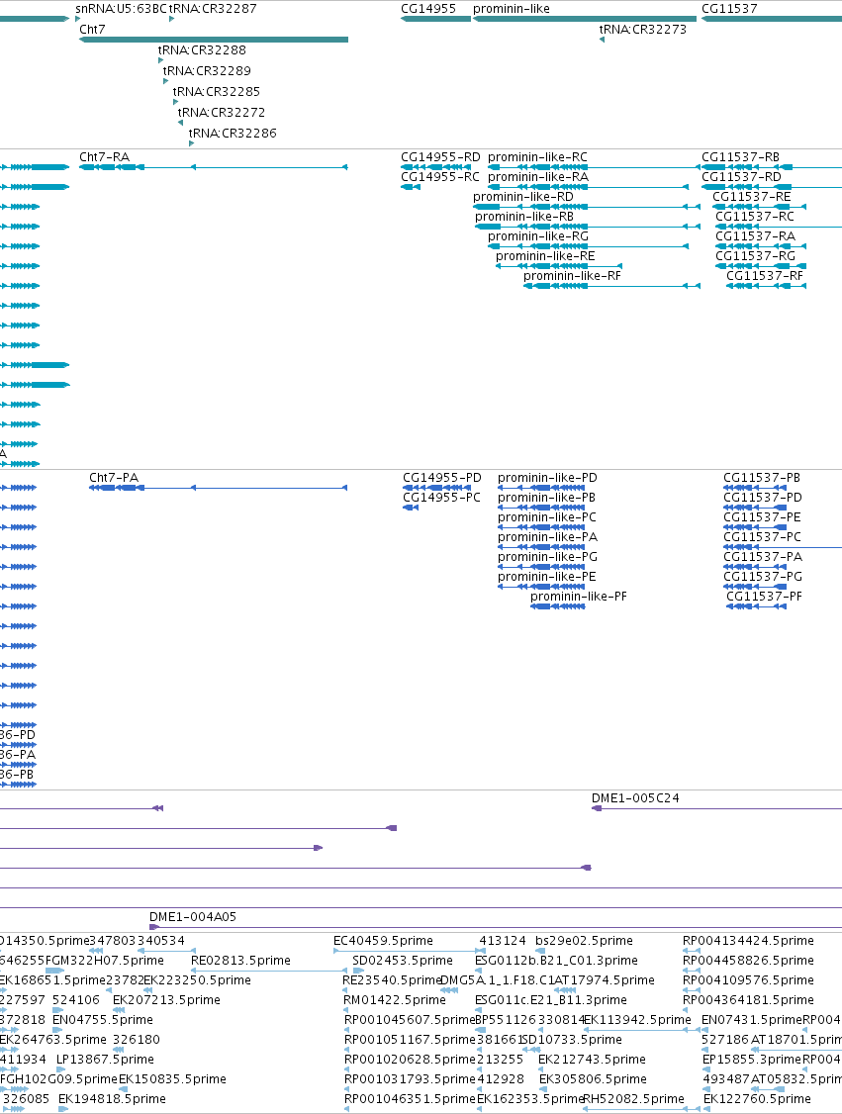
Task: Select CG11537-RB transcript
Action: point(740,157)
